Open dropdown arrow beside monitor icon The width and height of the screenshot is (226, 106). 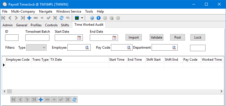tap(82, 18)
